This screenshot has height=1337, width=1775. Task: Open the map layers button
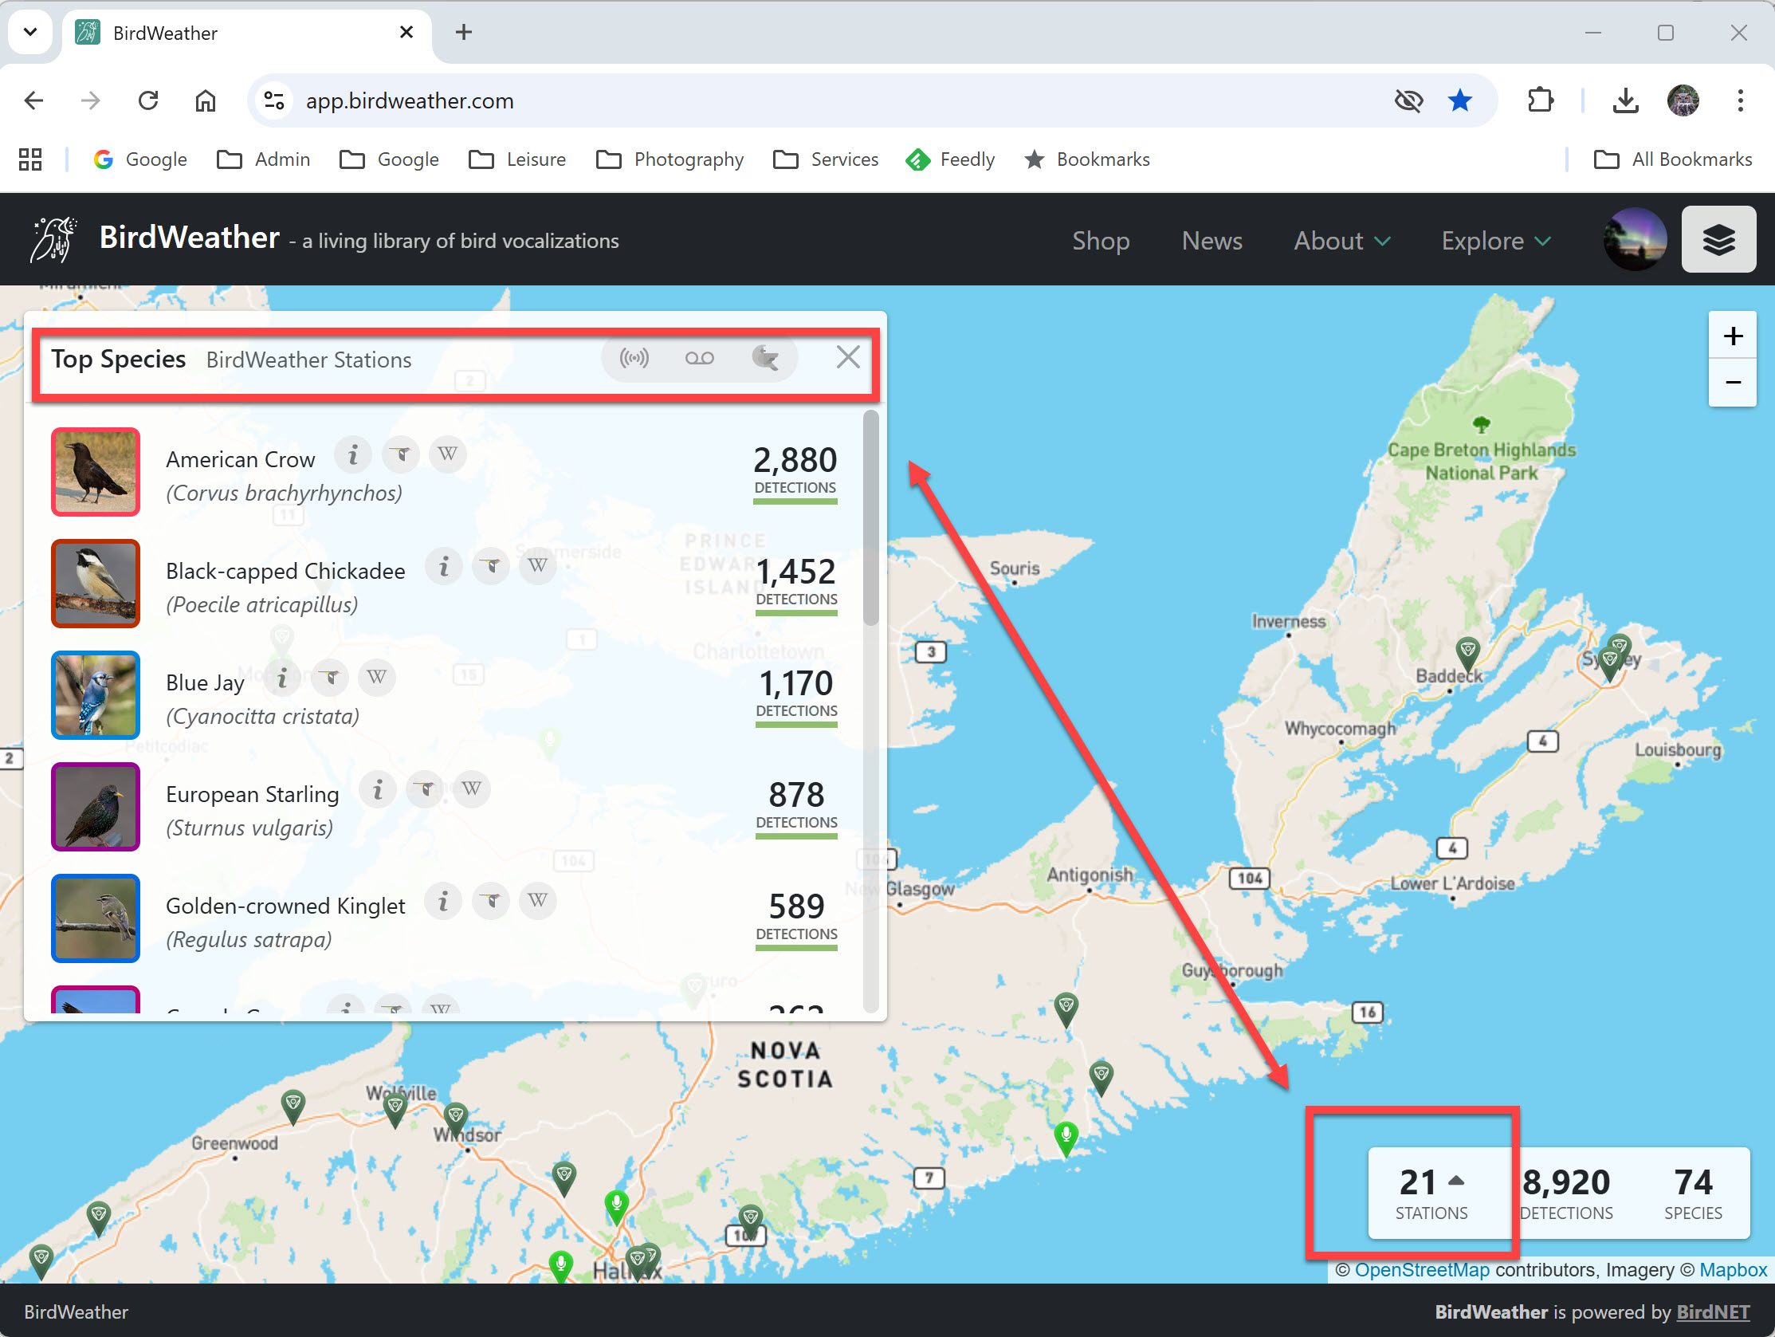point(1718,239)
